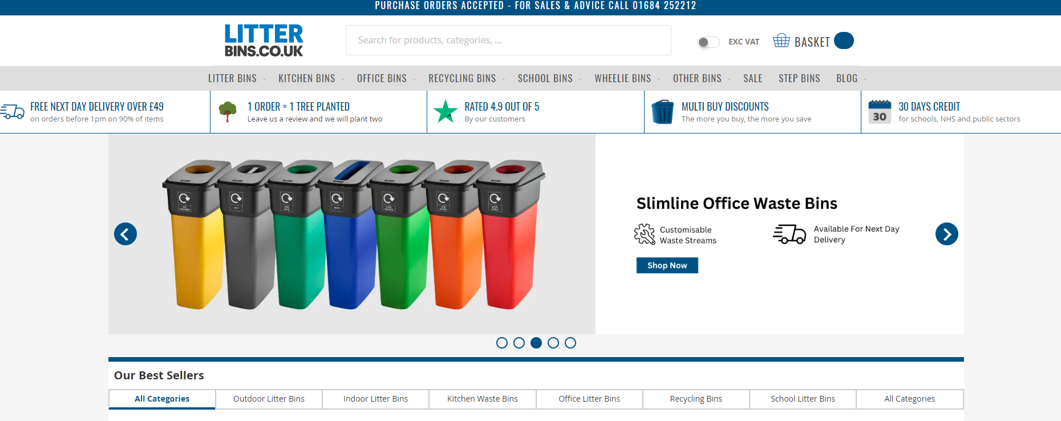Click the Litter Bins logo
Screen dimensions: 1061x421
[264, 41]
